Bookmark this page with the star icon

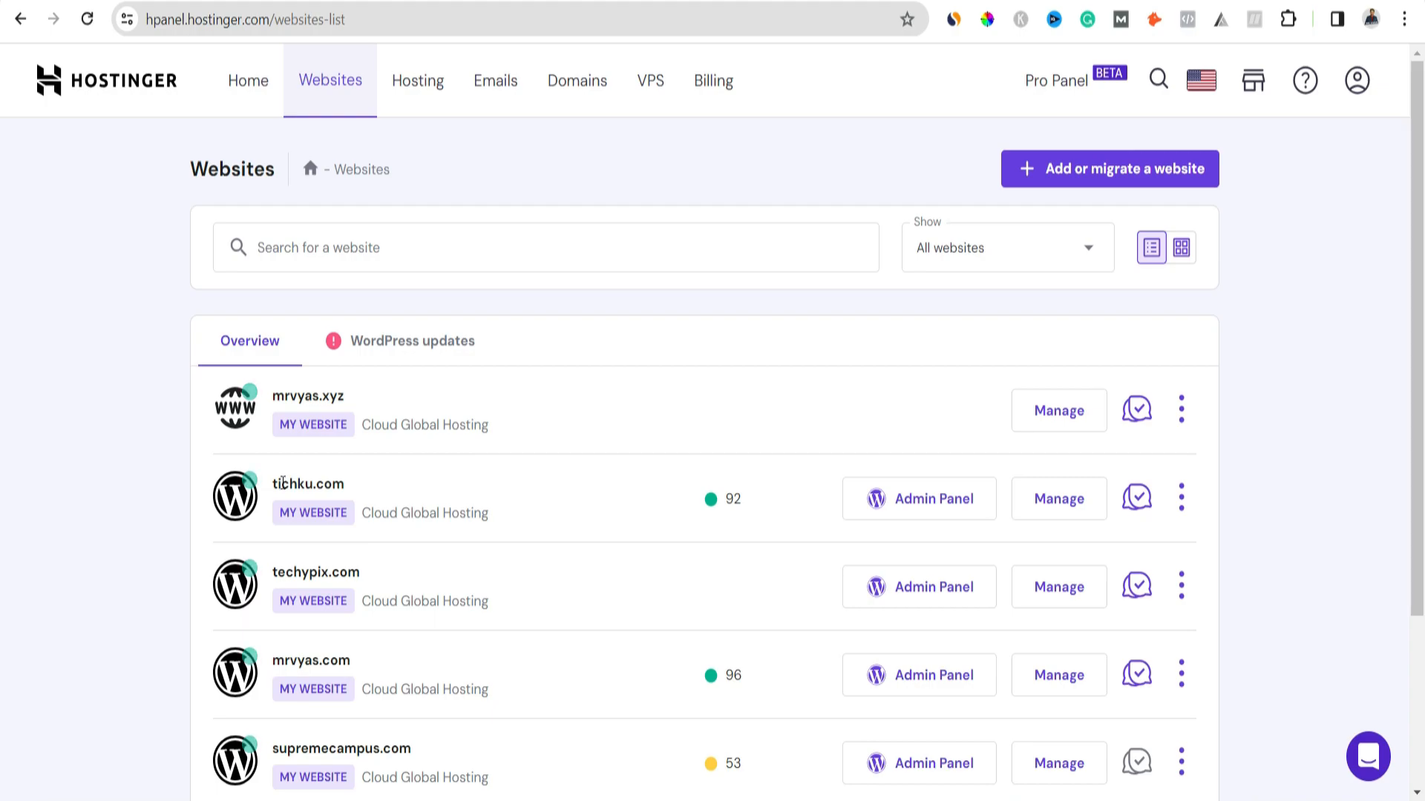coord(907,19)
